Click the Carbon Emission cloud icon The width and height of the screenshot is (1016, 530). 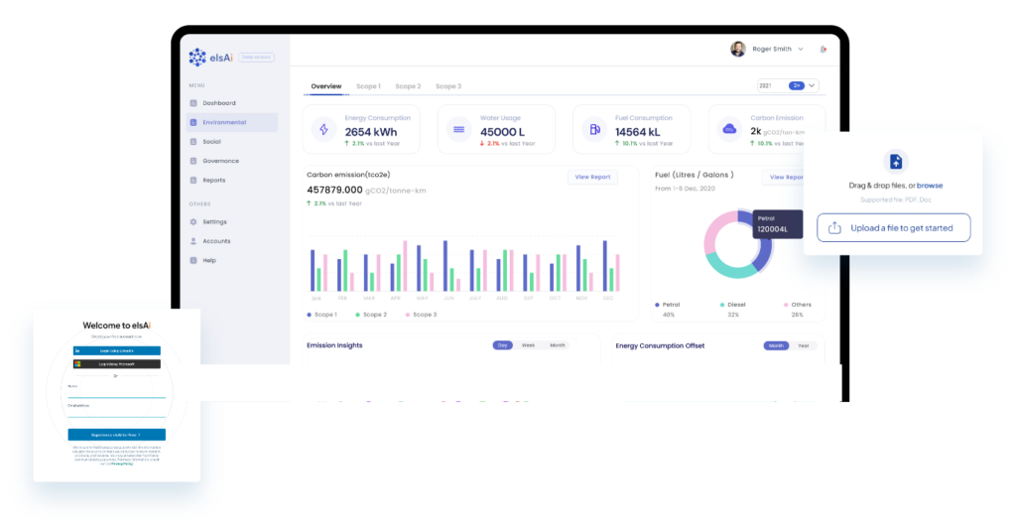pos(729,129)
